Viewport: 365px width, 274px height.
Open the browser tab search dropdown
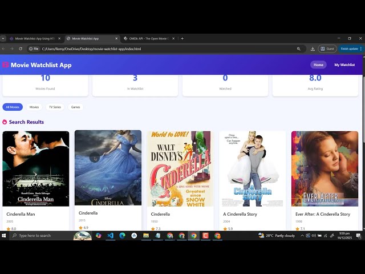3,38
